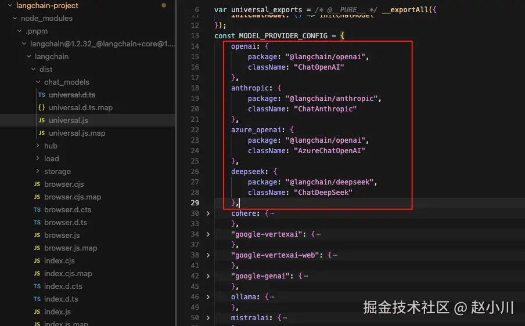Click "AzureChatOpenAI" on line 24

(329, 151)
